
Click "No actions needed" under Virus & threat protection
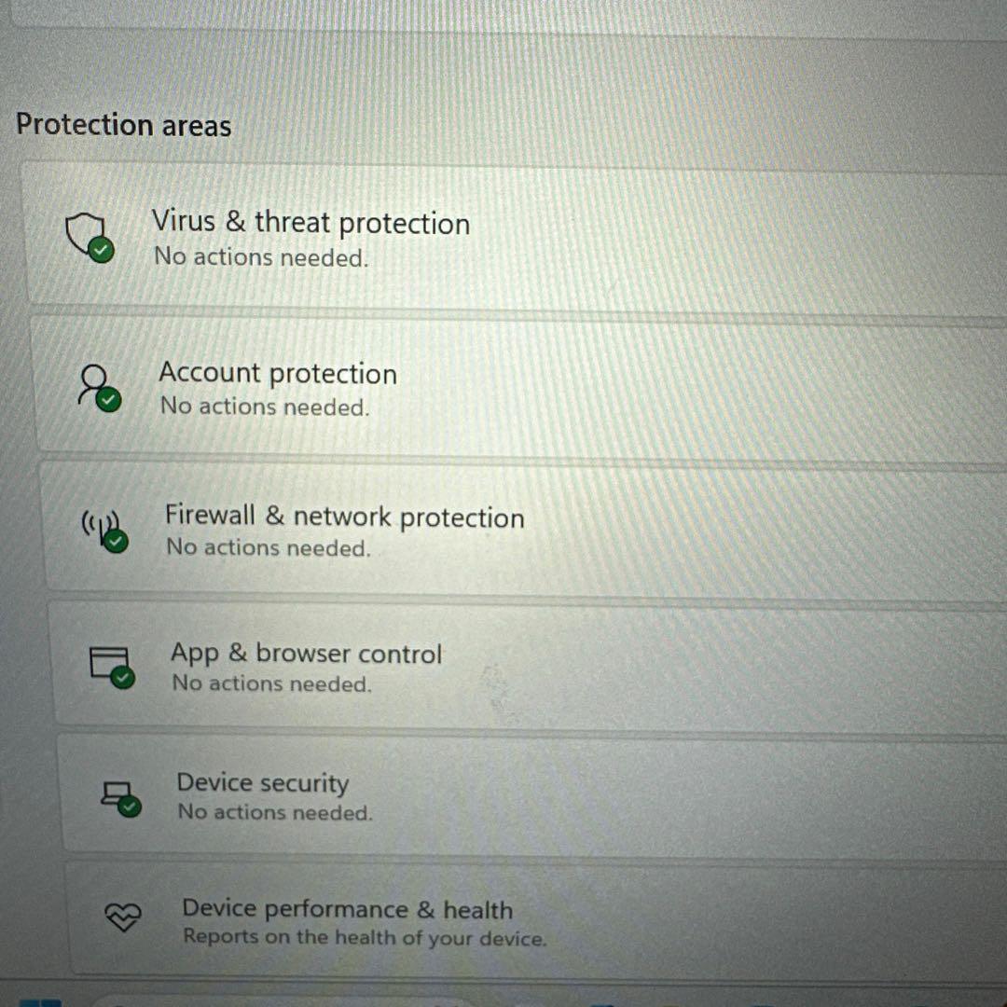coord(261,256)
